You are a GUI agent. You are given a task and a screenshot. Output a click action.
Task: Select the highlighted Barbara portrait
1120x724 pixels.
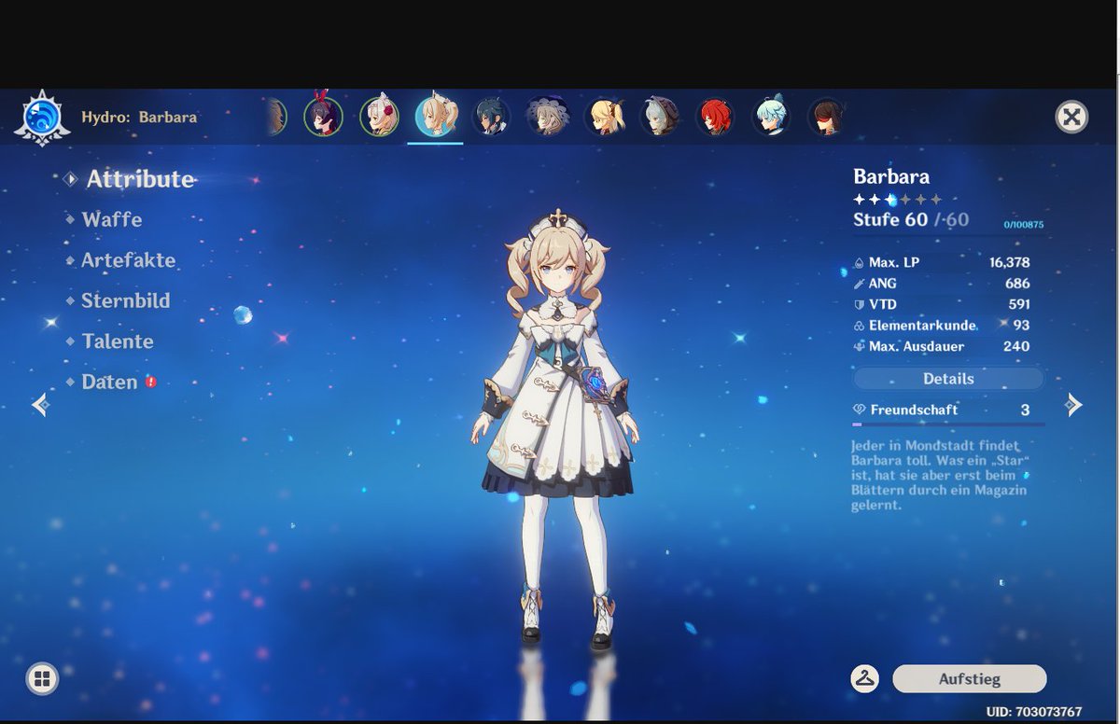tap(435, 117)
